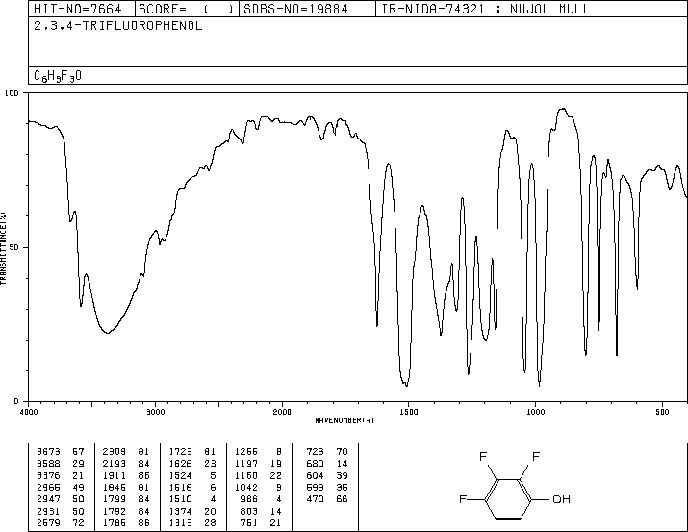Select peak table entry 604 39
This screenshot has height=532, width=688.
[x=327, y=475]
